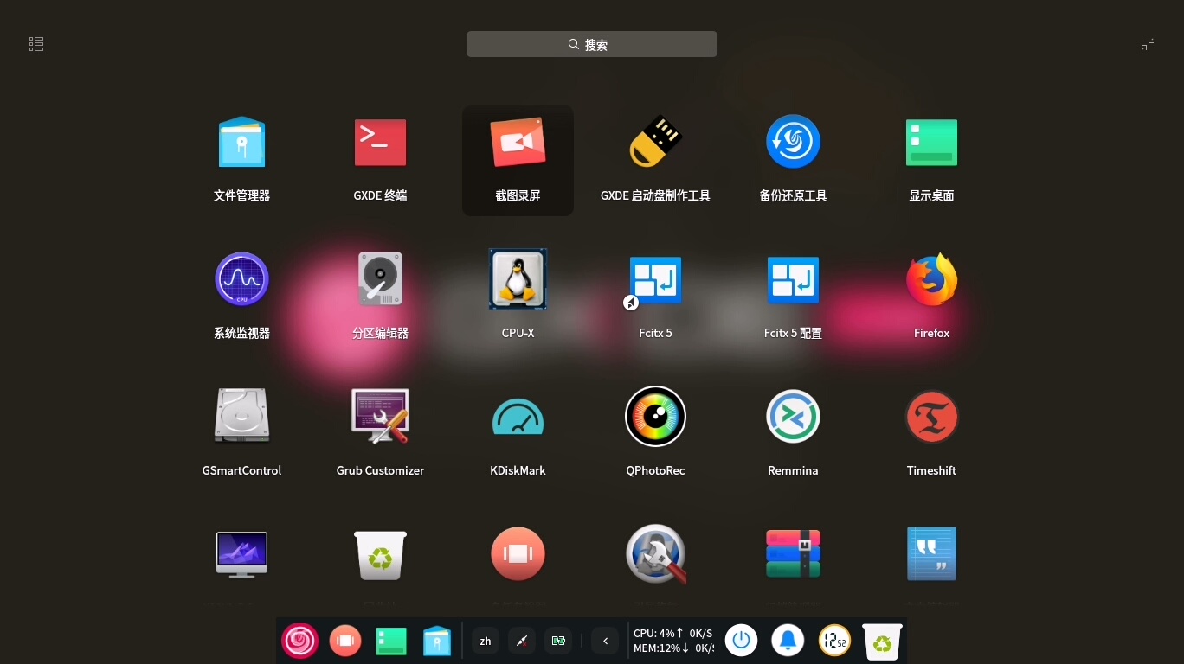Click the pink spiral launcher icon in the dock
1184x664 pixels.
point(300,641)
